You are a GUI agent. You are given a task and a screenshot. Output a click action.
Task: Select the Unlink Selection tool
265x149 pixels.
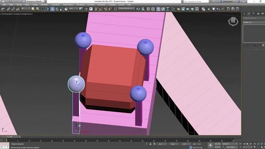[x=13, y=9]
